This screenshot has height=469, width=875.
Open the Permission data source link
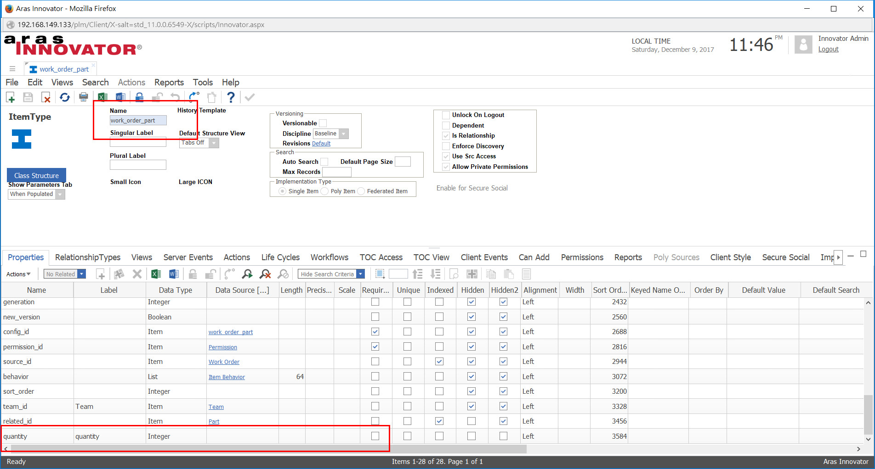[223, 347]
